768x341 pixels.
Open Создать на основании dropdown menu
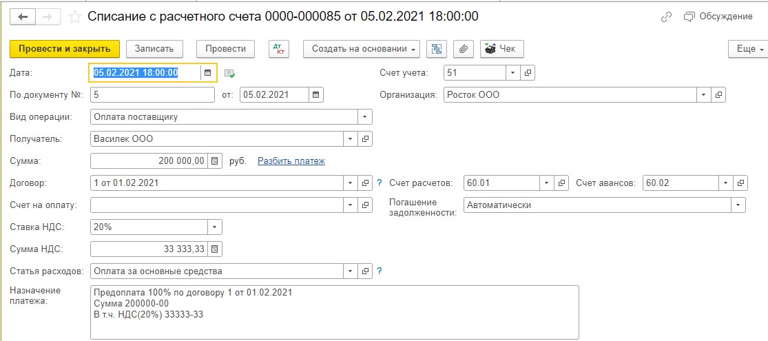point(362,49)
